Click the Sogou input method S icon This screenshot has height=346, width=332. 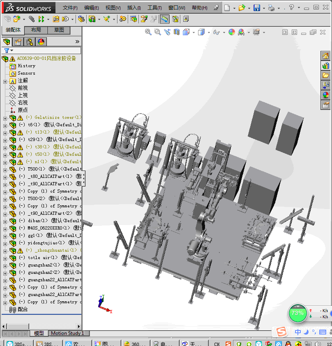click(x=281, y=332)
